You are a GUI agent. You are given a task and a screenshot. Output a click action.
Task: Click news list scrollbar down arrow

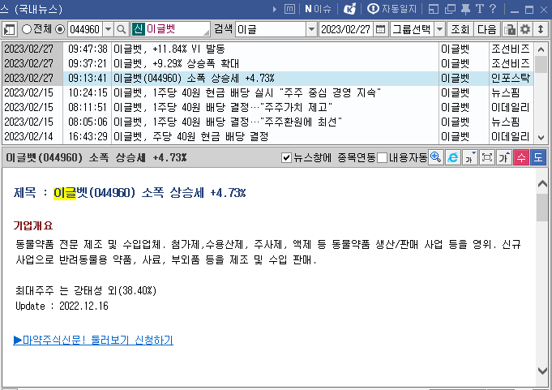coord(541,137)
